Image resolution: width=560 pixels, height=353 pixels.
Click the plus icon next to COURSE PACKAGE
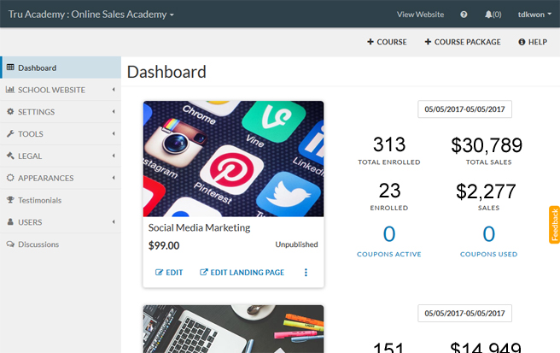coord(428,42)
